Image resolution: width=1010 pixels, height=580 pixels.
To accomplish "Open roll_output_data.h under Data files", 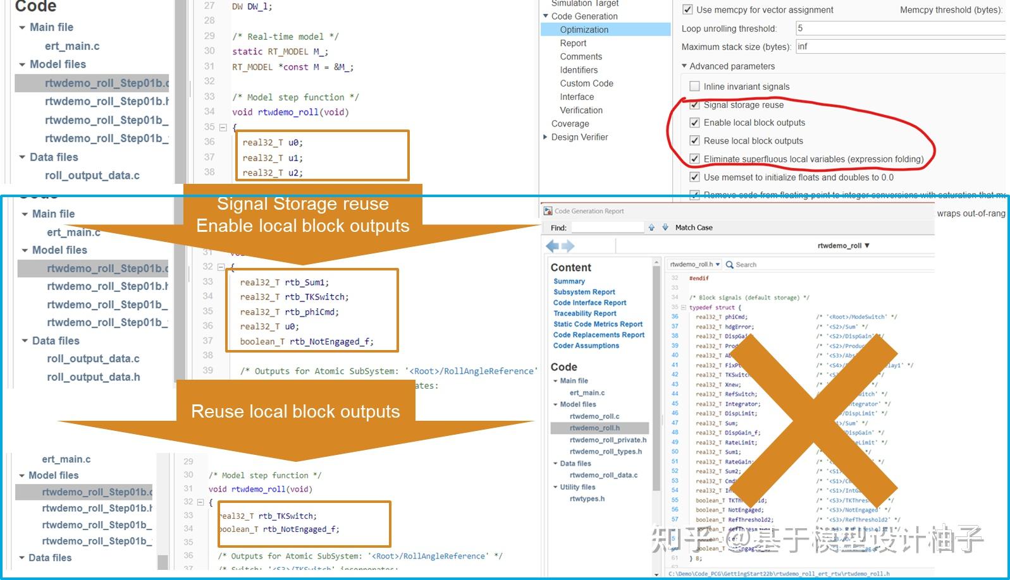I will (94, 377).
